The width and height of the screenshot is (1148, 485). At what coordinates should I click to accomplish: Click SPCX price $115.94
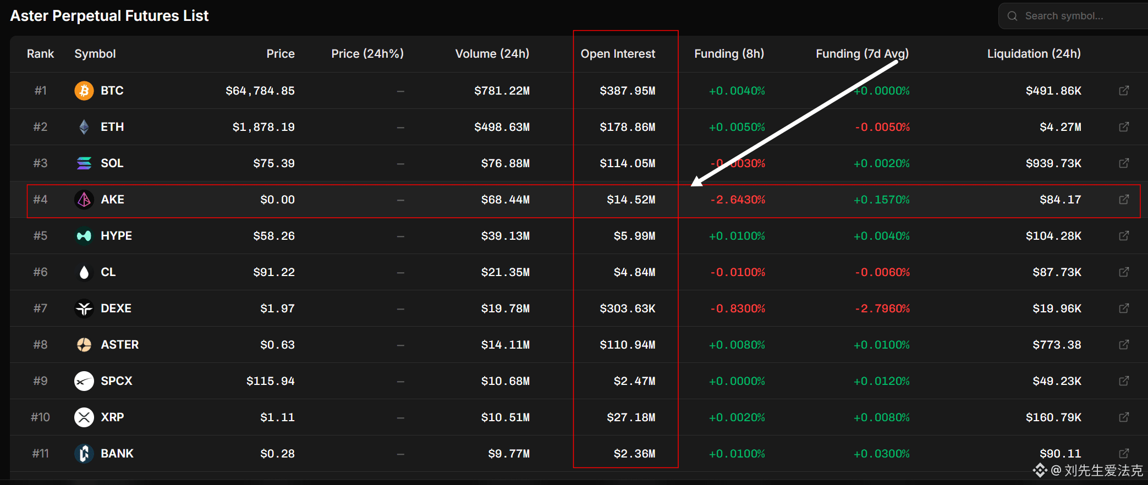[x=270, y=381]
